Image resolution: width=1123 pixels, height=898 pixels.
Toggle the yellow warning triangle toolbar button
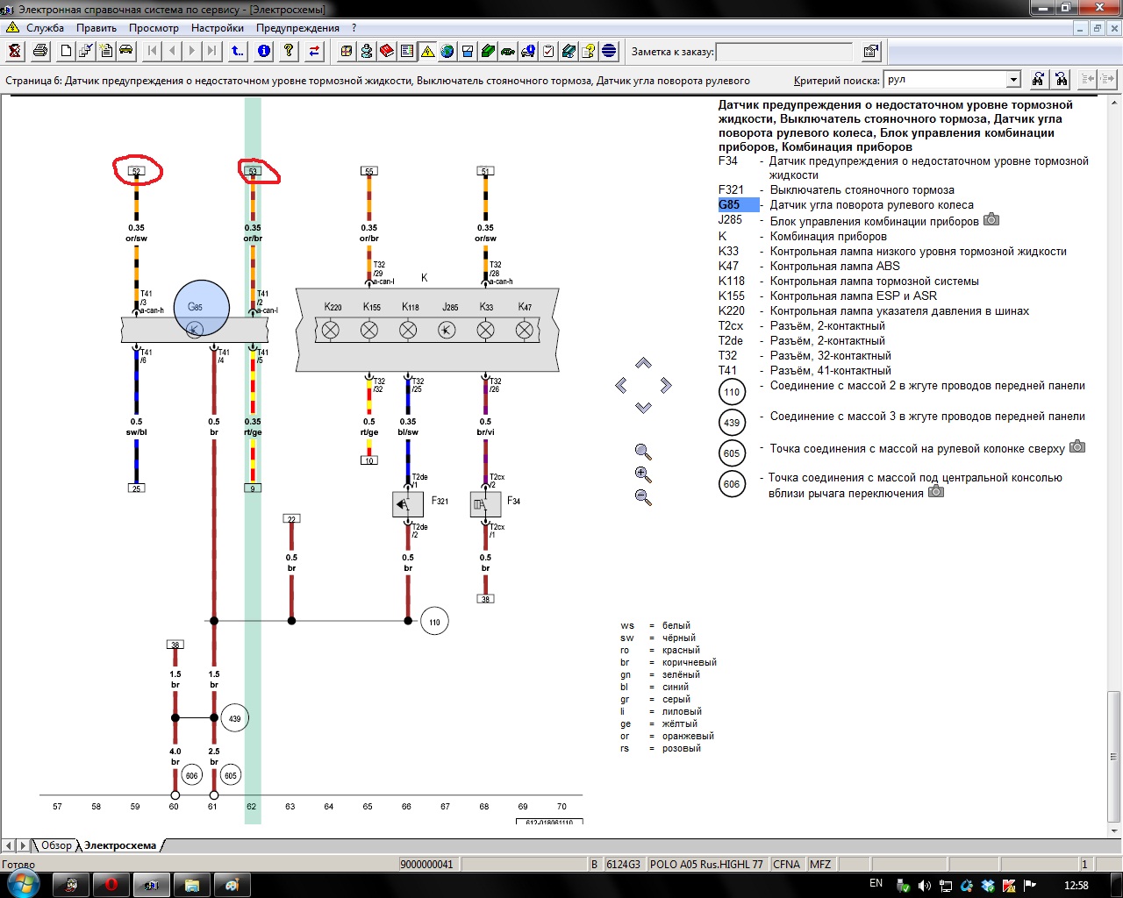[x=427, y=51]
